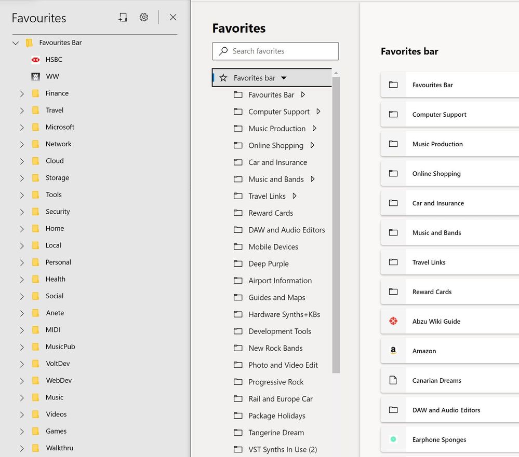Screen dimensions: 519x457
Task: Open Photo and Video Edit folder
Action: 283,365
